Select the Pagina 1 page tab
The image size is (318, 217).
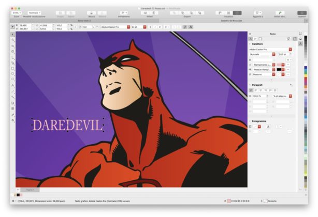30,190
